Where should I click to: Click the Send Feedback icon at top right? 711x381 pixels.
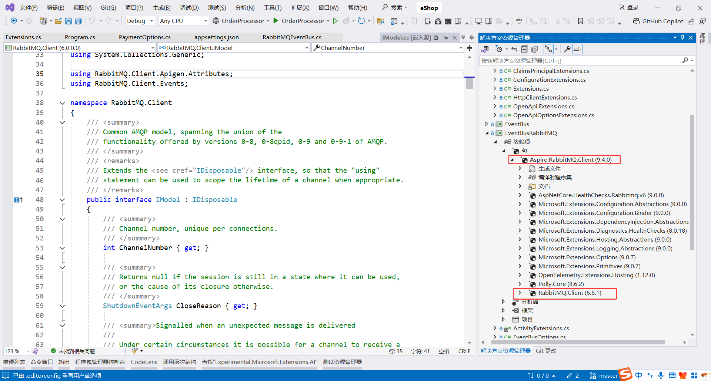pos(702,21)
